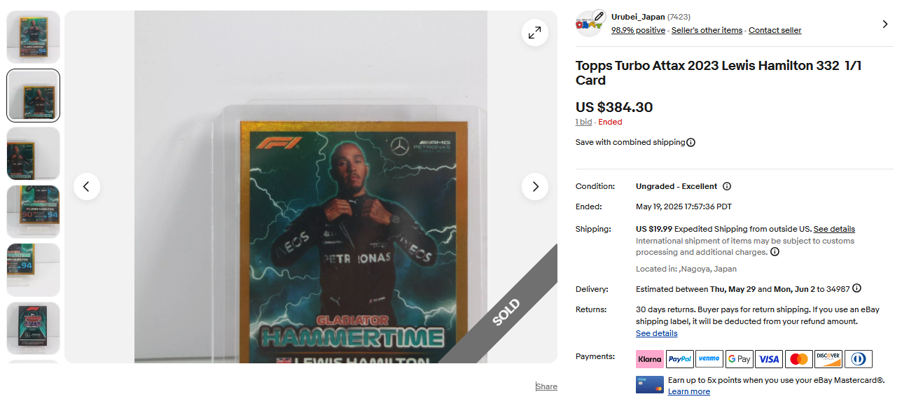Open the 98.9% positive feedback link
Viewport: 916px width, 413px height.
coord(638,30)
